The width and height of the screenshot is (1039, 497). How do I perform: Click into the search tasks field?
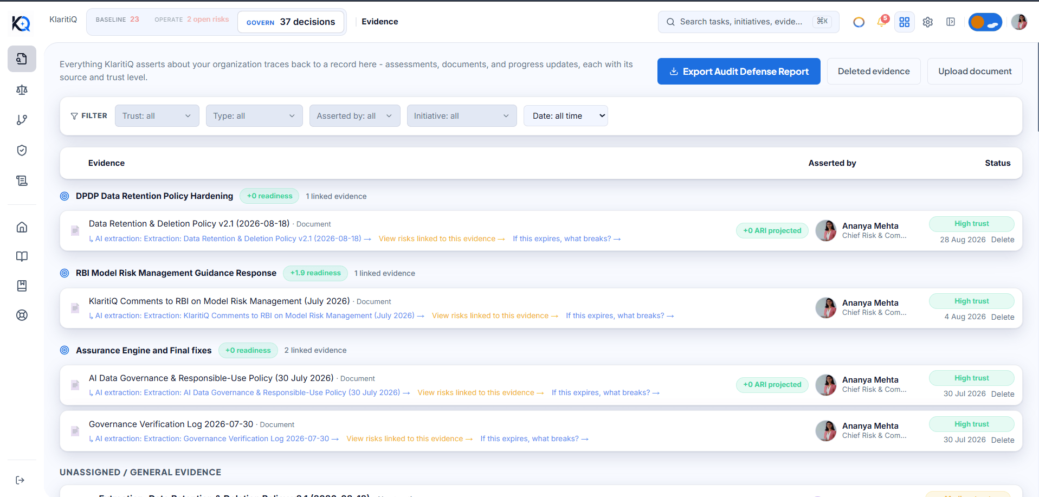tap(748, 22)
